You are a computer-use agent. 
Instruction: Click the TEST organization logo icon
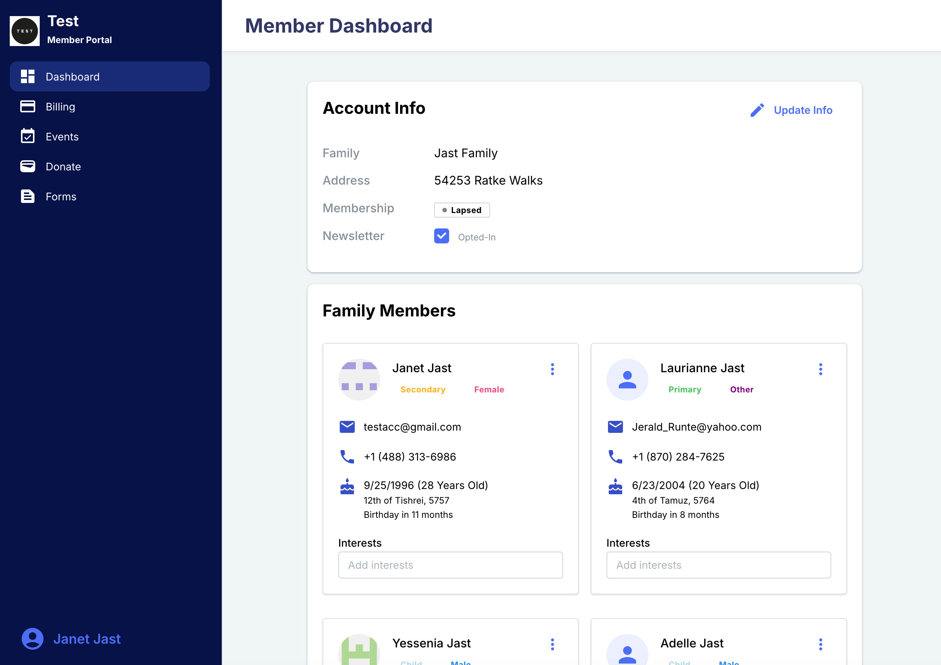click(24, 29)
